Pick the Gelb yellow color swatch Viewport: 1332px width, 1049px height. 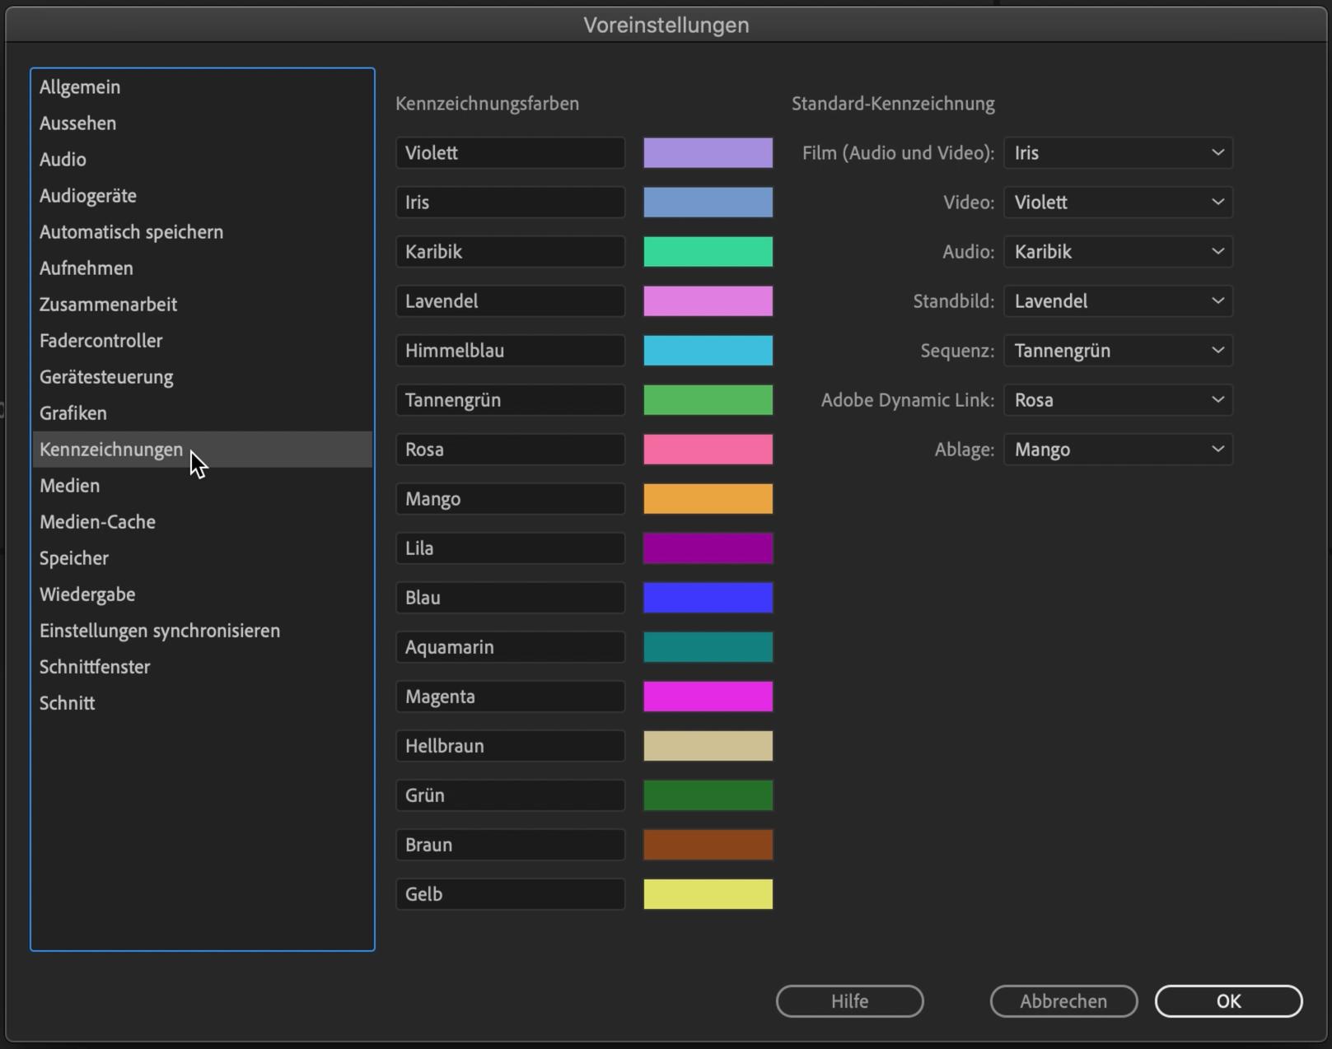coord(708,894)
